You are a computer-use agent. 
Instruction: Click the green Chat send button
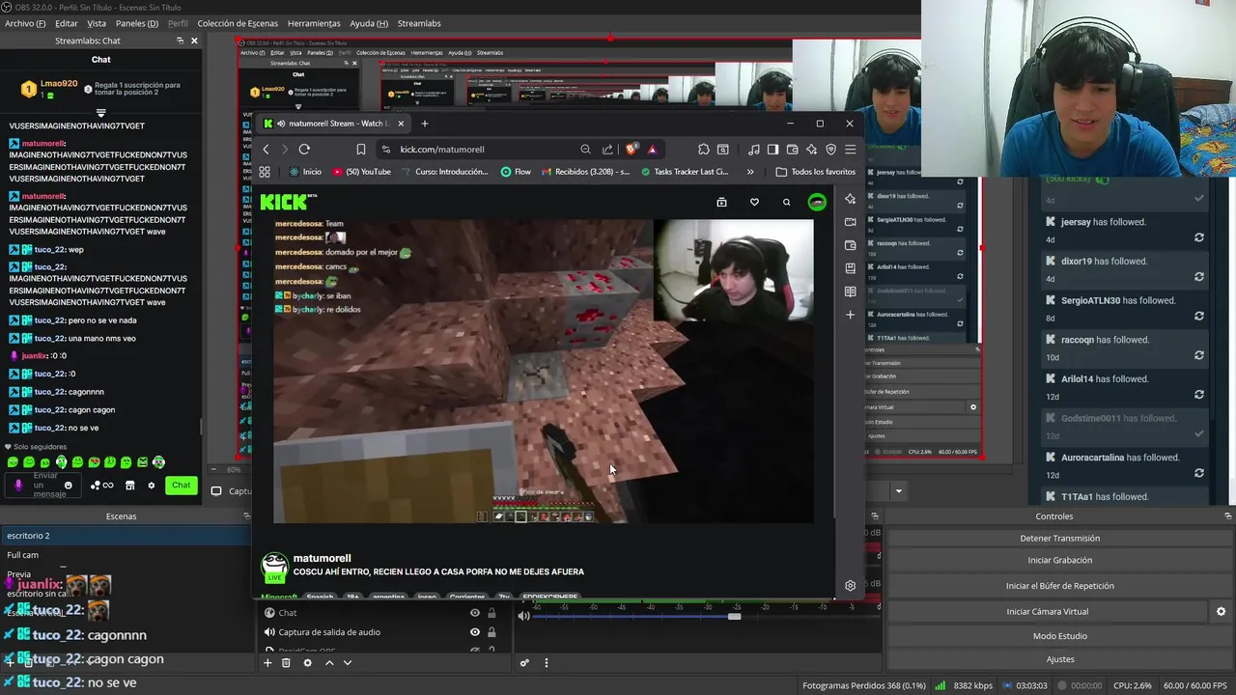click(181, 486)
